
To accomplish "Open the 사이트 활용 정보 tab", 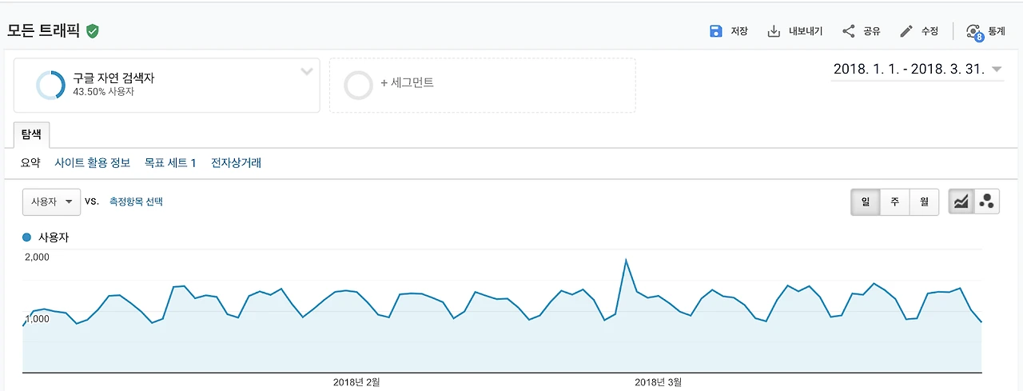I will click(x=93, y=163).
